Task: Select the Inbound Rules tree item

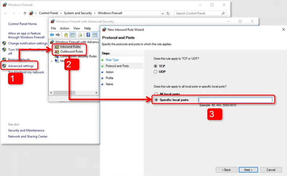Action: click(70, 47)
